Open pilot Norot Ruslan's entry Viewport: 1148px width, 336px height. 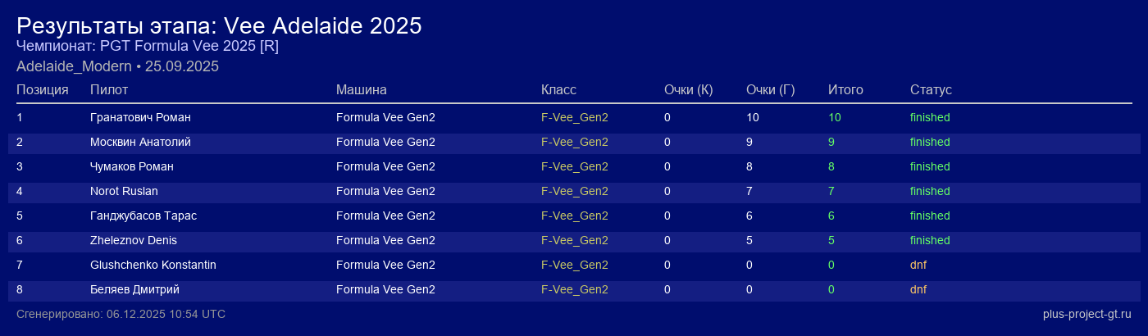[x=124, y=191]
